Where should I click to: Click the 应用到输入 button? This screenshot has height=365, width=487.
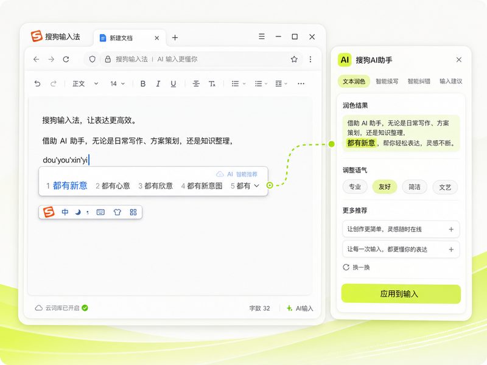(x=401, y=294)
